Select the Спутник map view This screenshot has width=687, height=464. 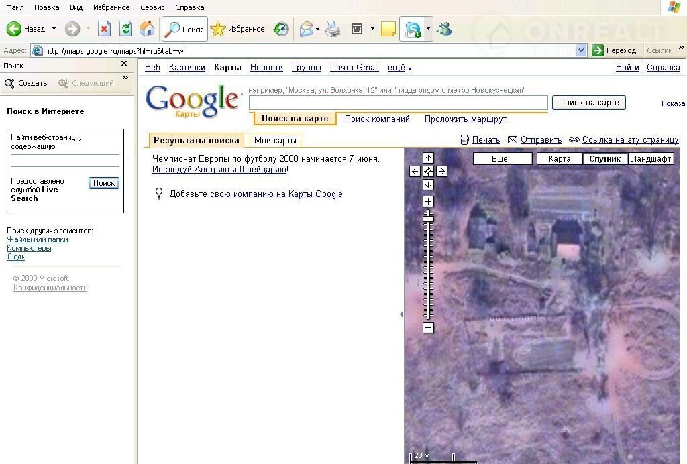[x=605, y=159]
